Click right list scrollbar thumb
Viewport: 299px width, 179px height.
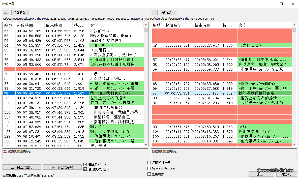click(294, 30)
